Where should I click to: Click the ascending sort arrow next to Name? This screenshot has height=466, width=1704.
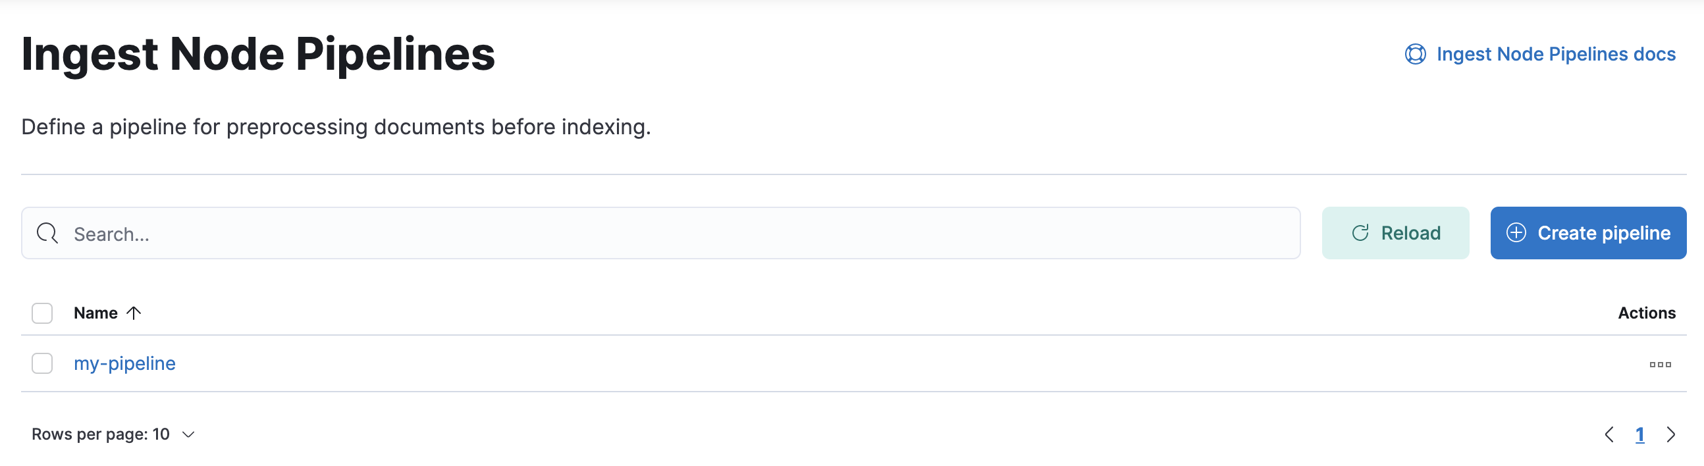[135, 313]
